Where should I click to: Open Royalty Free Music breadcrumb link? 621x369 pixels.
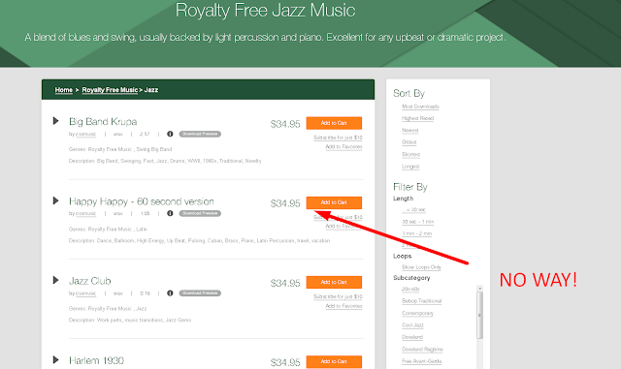(110, 90)
